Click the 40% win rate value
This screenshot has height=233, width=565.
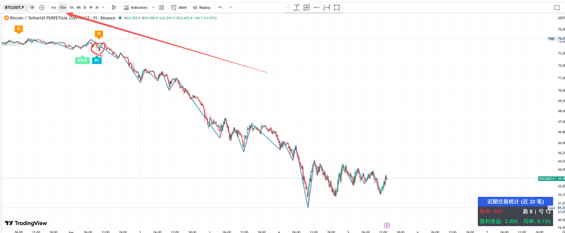click(x=499, y=211)
